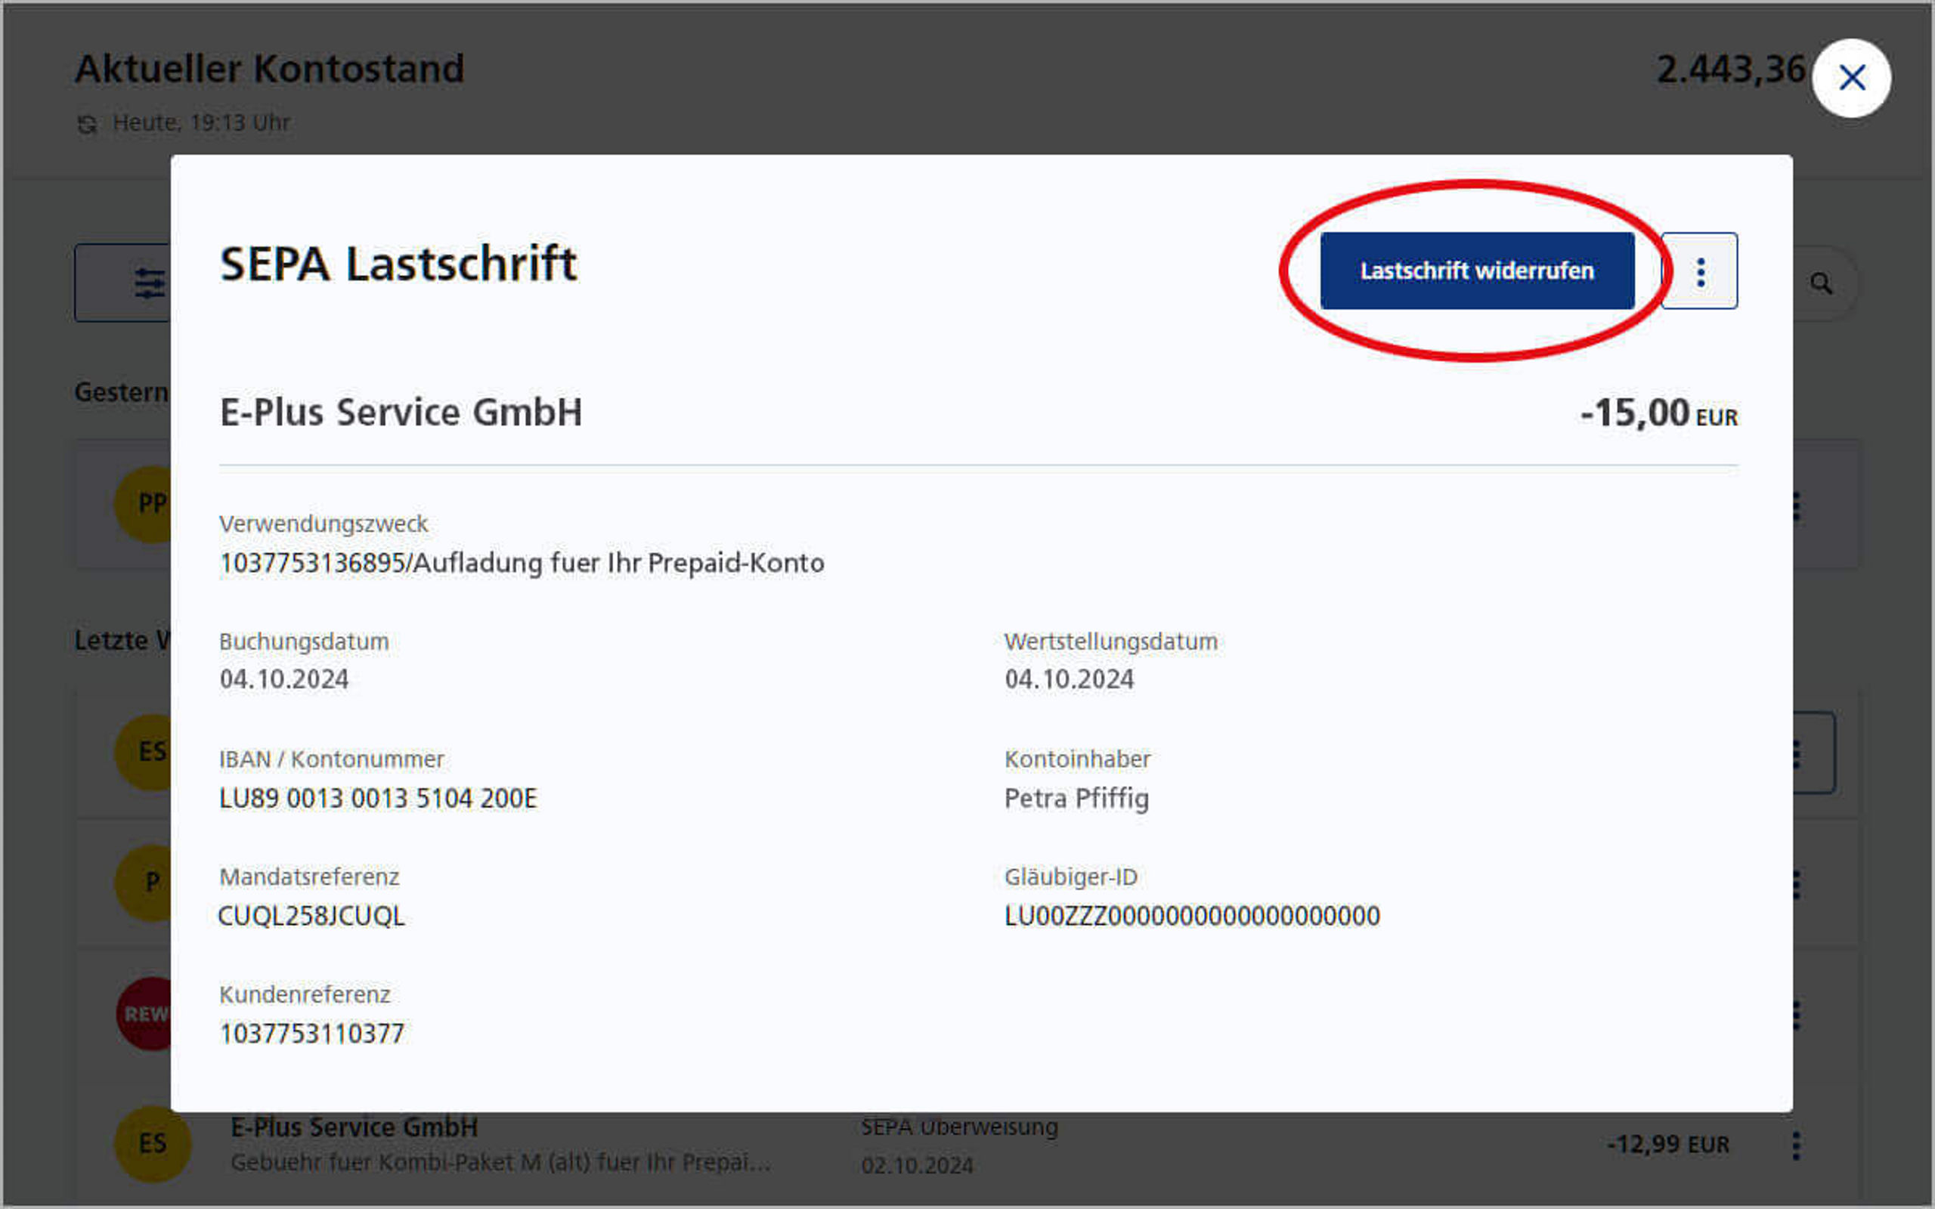
Task: Click the filter sliders icon behind the dialog
Action: click(150, 283)
